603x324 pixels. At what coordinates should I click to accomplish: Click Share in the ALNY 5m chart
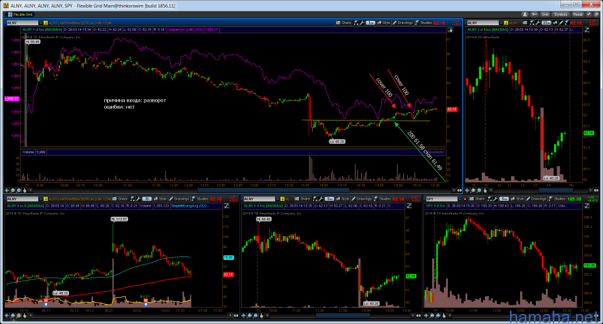(x=303, y=198)
